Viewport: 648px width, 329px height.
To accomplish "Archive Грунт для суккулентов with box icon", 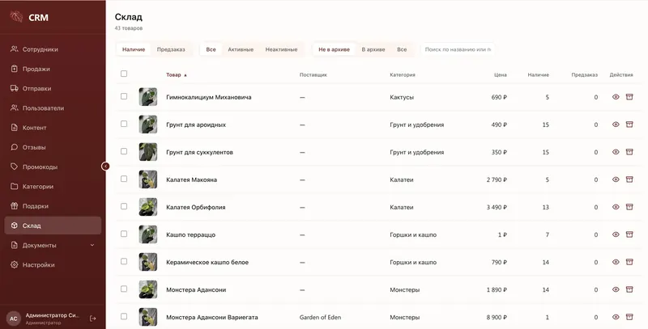I will [629, 152].
